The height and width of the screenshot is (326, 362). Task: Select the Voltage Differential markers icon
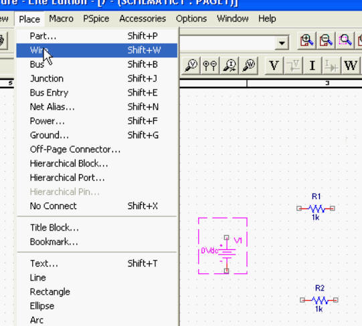209,65
